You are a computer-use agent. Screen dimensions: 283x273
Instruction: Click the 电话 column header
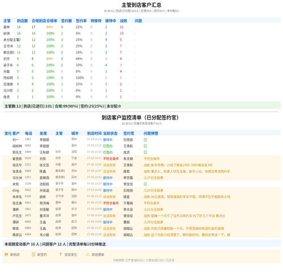pyautogui.click(x=28, y=133)
